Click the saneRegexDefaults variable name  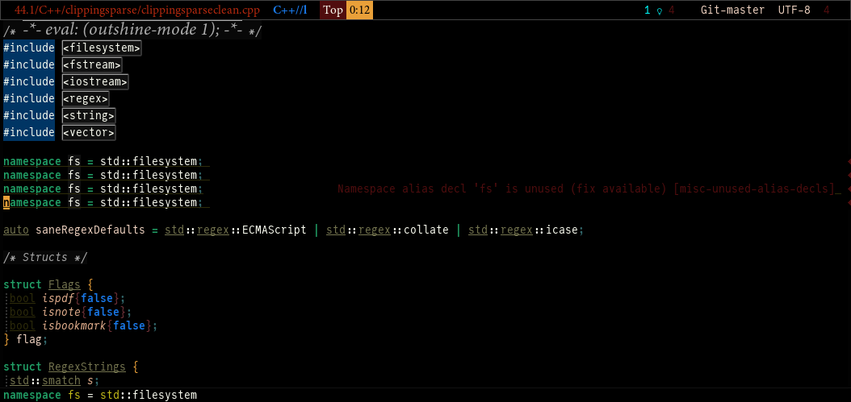(90, 230)
